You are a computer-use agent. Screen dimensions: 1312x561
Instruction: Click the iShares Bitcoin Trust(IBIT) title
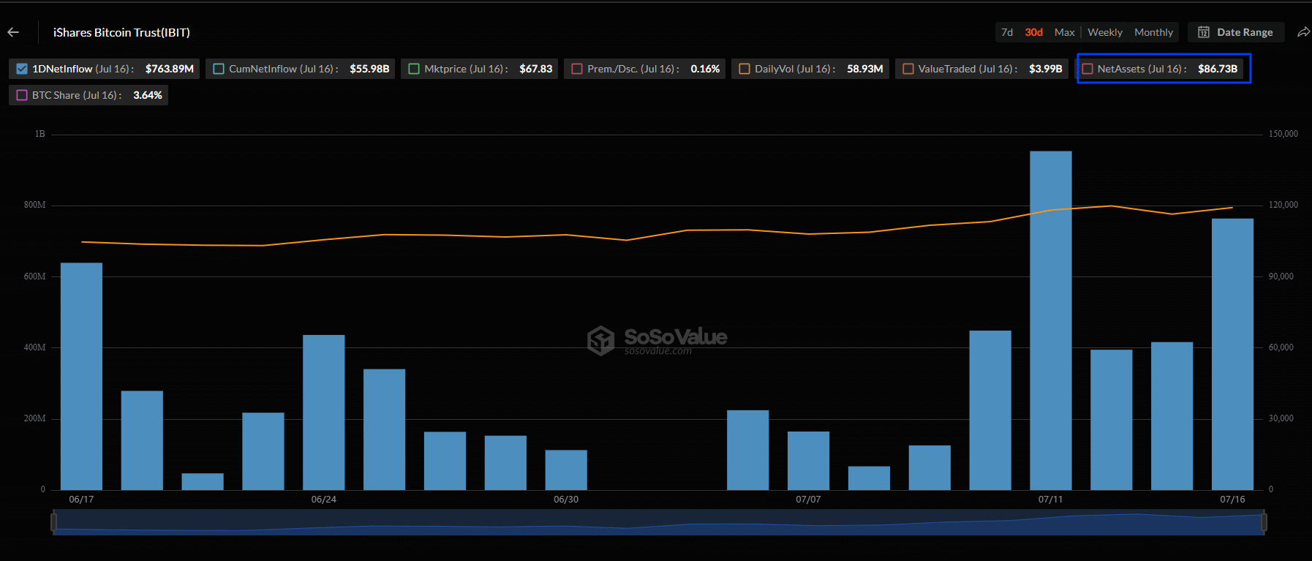pyautogui.click(x=121, y=32)
